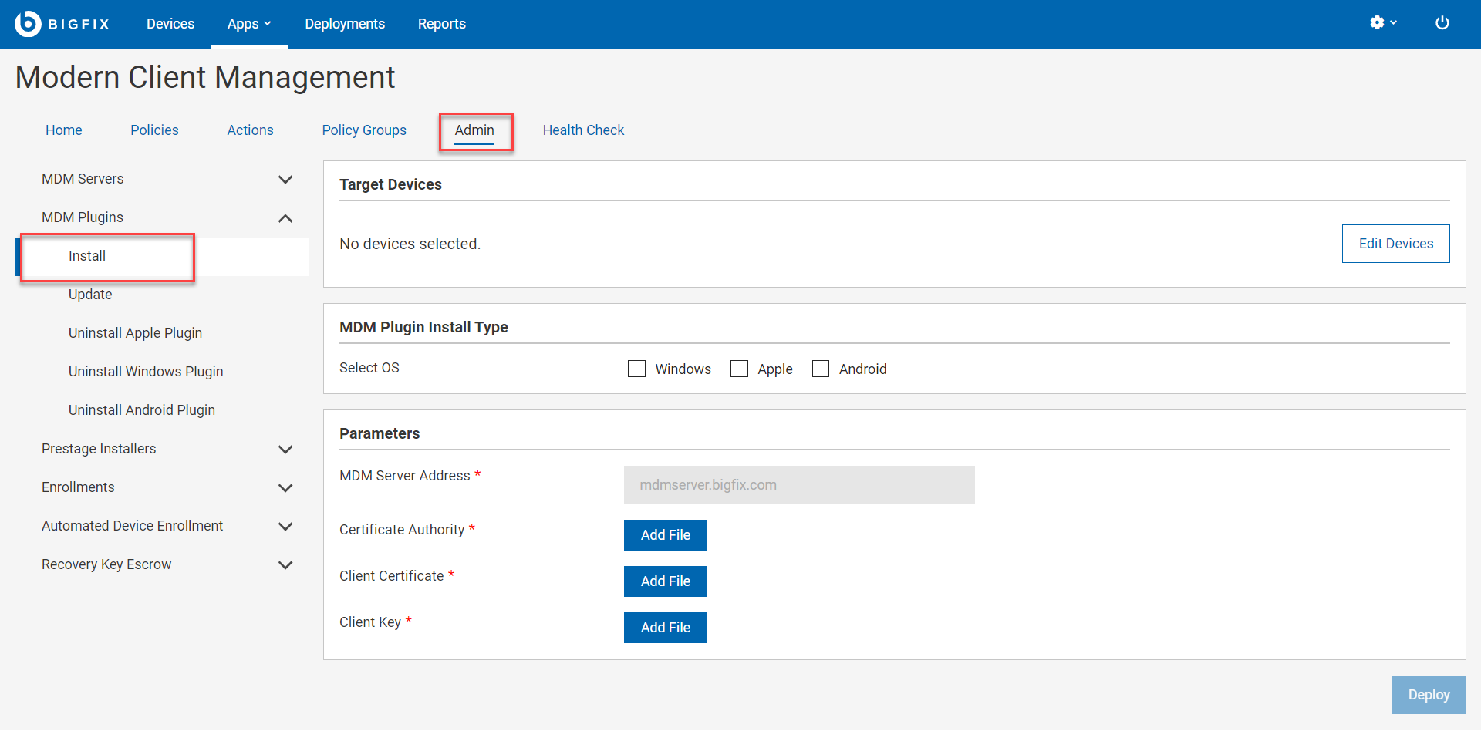Expand Automated Device Enrollment section
Image resolution: width=1481 pixels, height=738 pixels.
285,527
